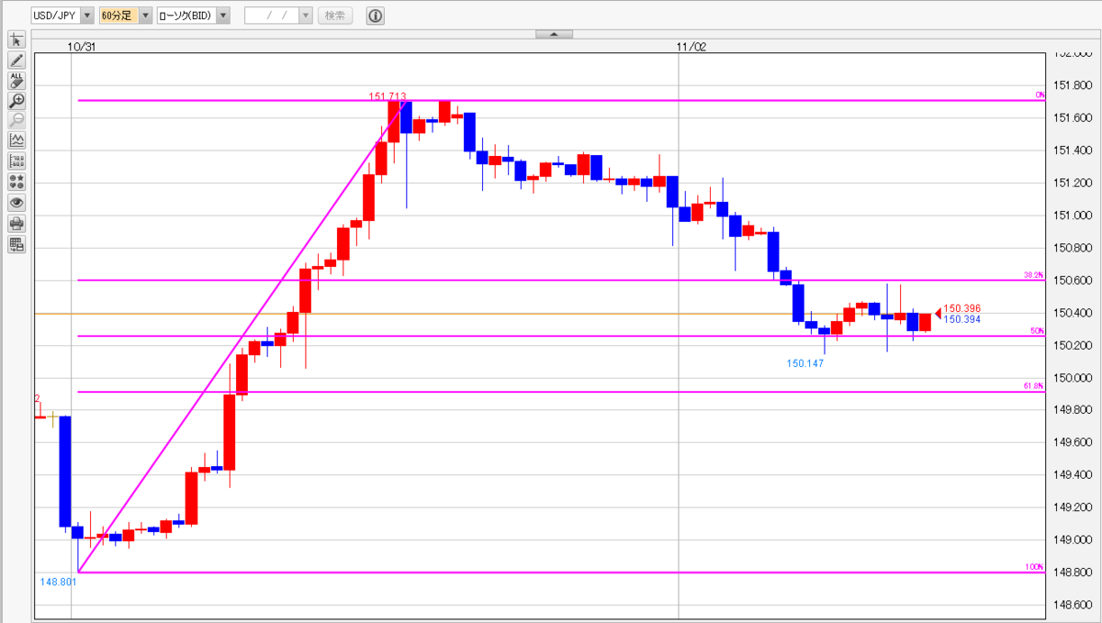Click the 0% Fibonacci level label
Image resolution: width=1102 pixels, height=623 pixels.
coord(1040,95)
